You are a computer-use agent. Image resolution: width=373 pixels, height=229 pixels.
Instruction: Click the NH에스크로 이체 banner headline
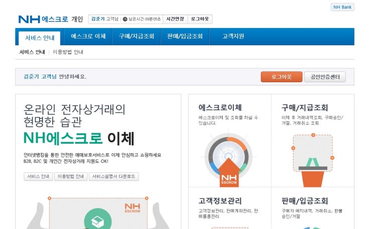pyautogui.click(x=79, y=138)
